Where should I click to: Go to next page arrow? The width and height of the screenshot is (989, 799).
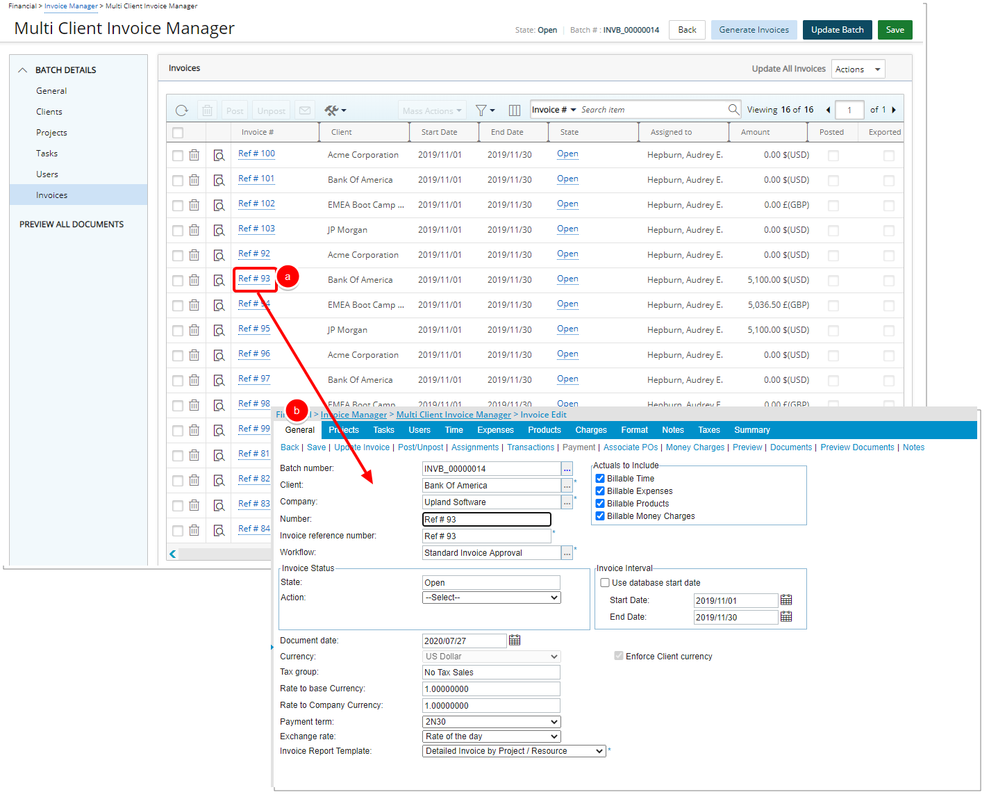tap(894, 110)
